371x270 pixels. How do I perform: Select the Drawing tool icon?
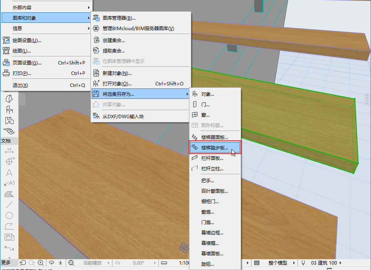[x=9, y=237]
